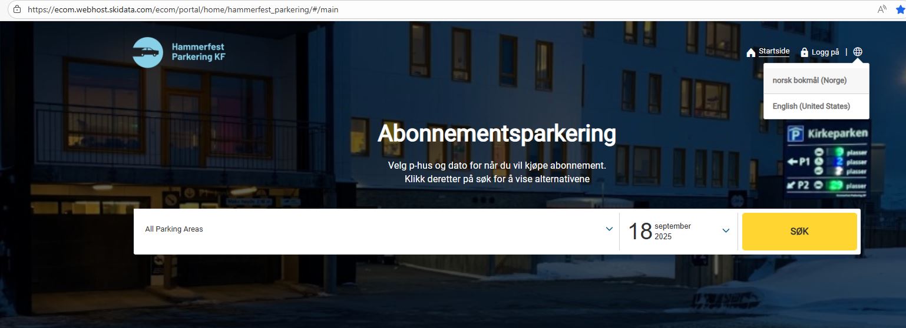The height and width of the screenshot is (328, 906).
Task: Click the site info padlock in address bar
Action: point(16,9)
